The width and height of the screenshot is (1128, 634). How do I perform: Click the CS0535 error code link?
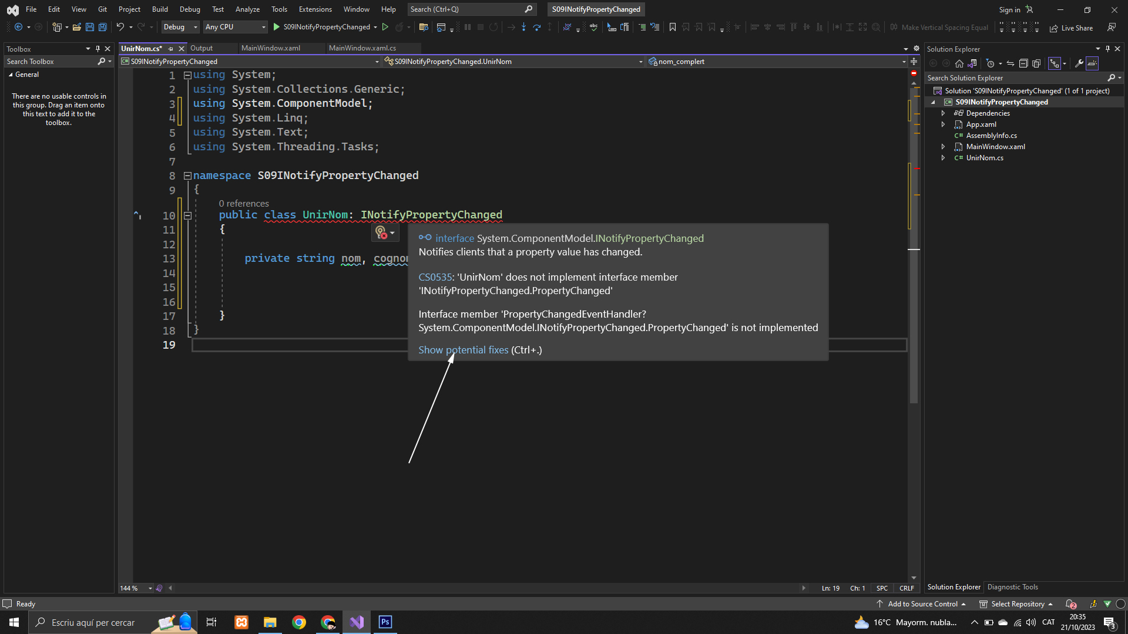(x=435, y=277)
